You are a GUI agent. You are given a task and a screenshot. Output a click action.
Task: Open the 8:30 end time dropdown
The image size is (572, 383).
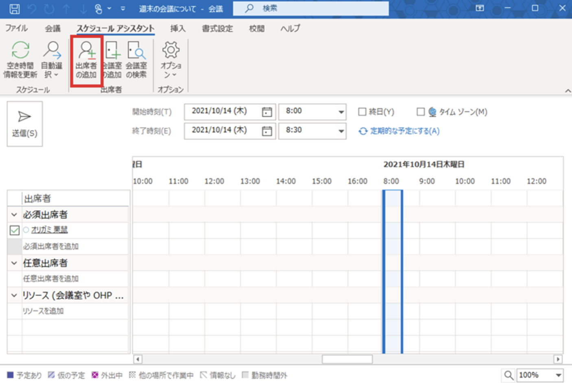point(341,131)
